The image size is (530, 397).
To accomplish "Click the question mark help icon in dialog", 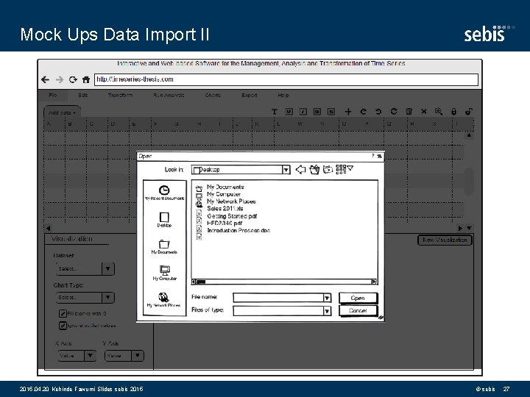I will 372,156.
